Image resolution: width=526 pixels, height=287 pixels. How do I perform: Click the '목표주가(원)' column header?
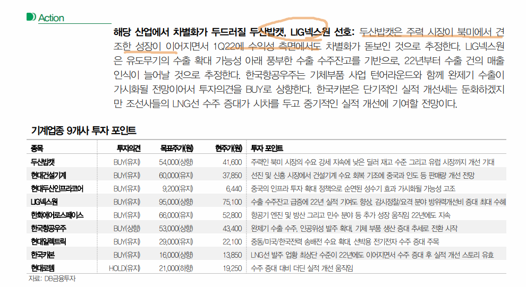176,149
